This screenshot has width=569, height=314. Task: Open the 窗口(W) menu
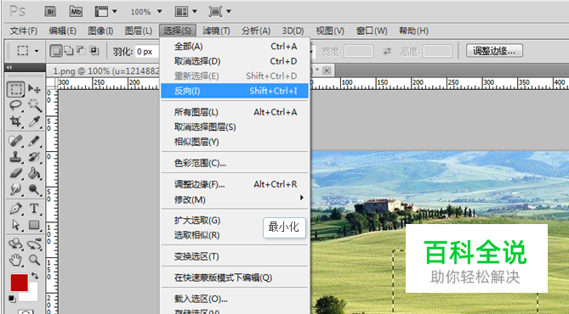tap(372, 31)
